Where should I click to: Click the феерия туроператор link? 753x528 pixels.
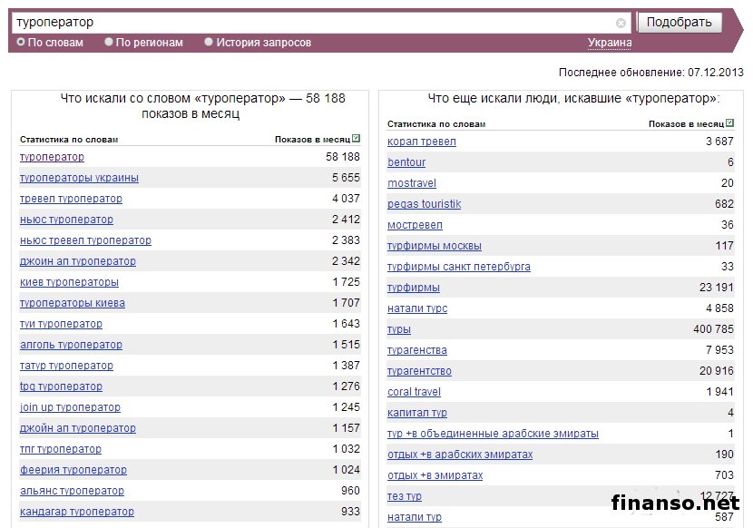pyautogui.click(x=73, y=470)
